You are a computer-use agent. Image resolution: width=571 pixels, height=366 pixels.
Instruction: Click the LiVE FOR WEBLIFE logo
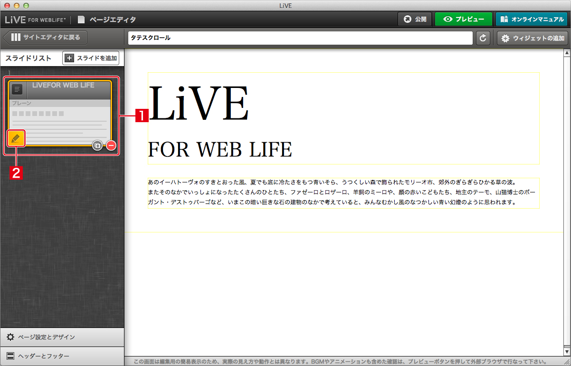tap(36, 19)
